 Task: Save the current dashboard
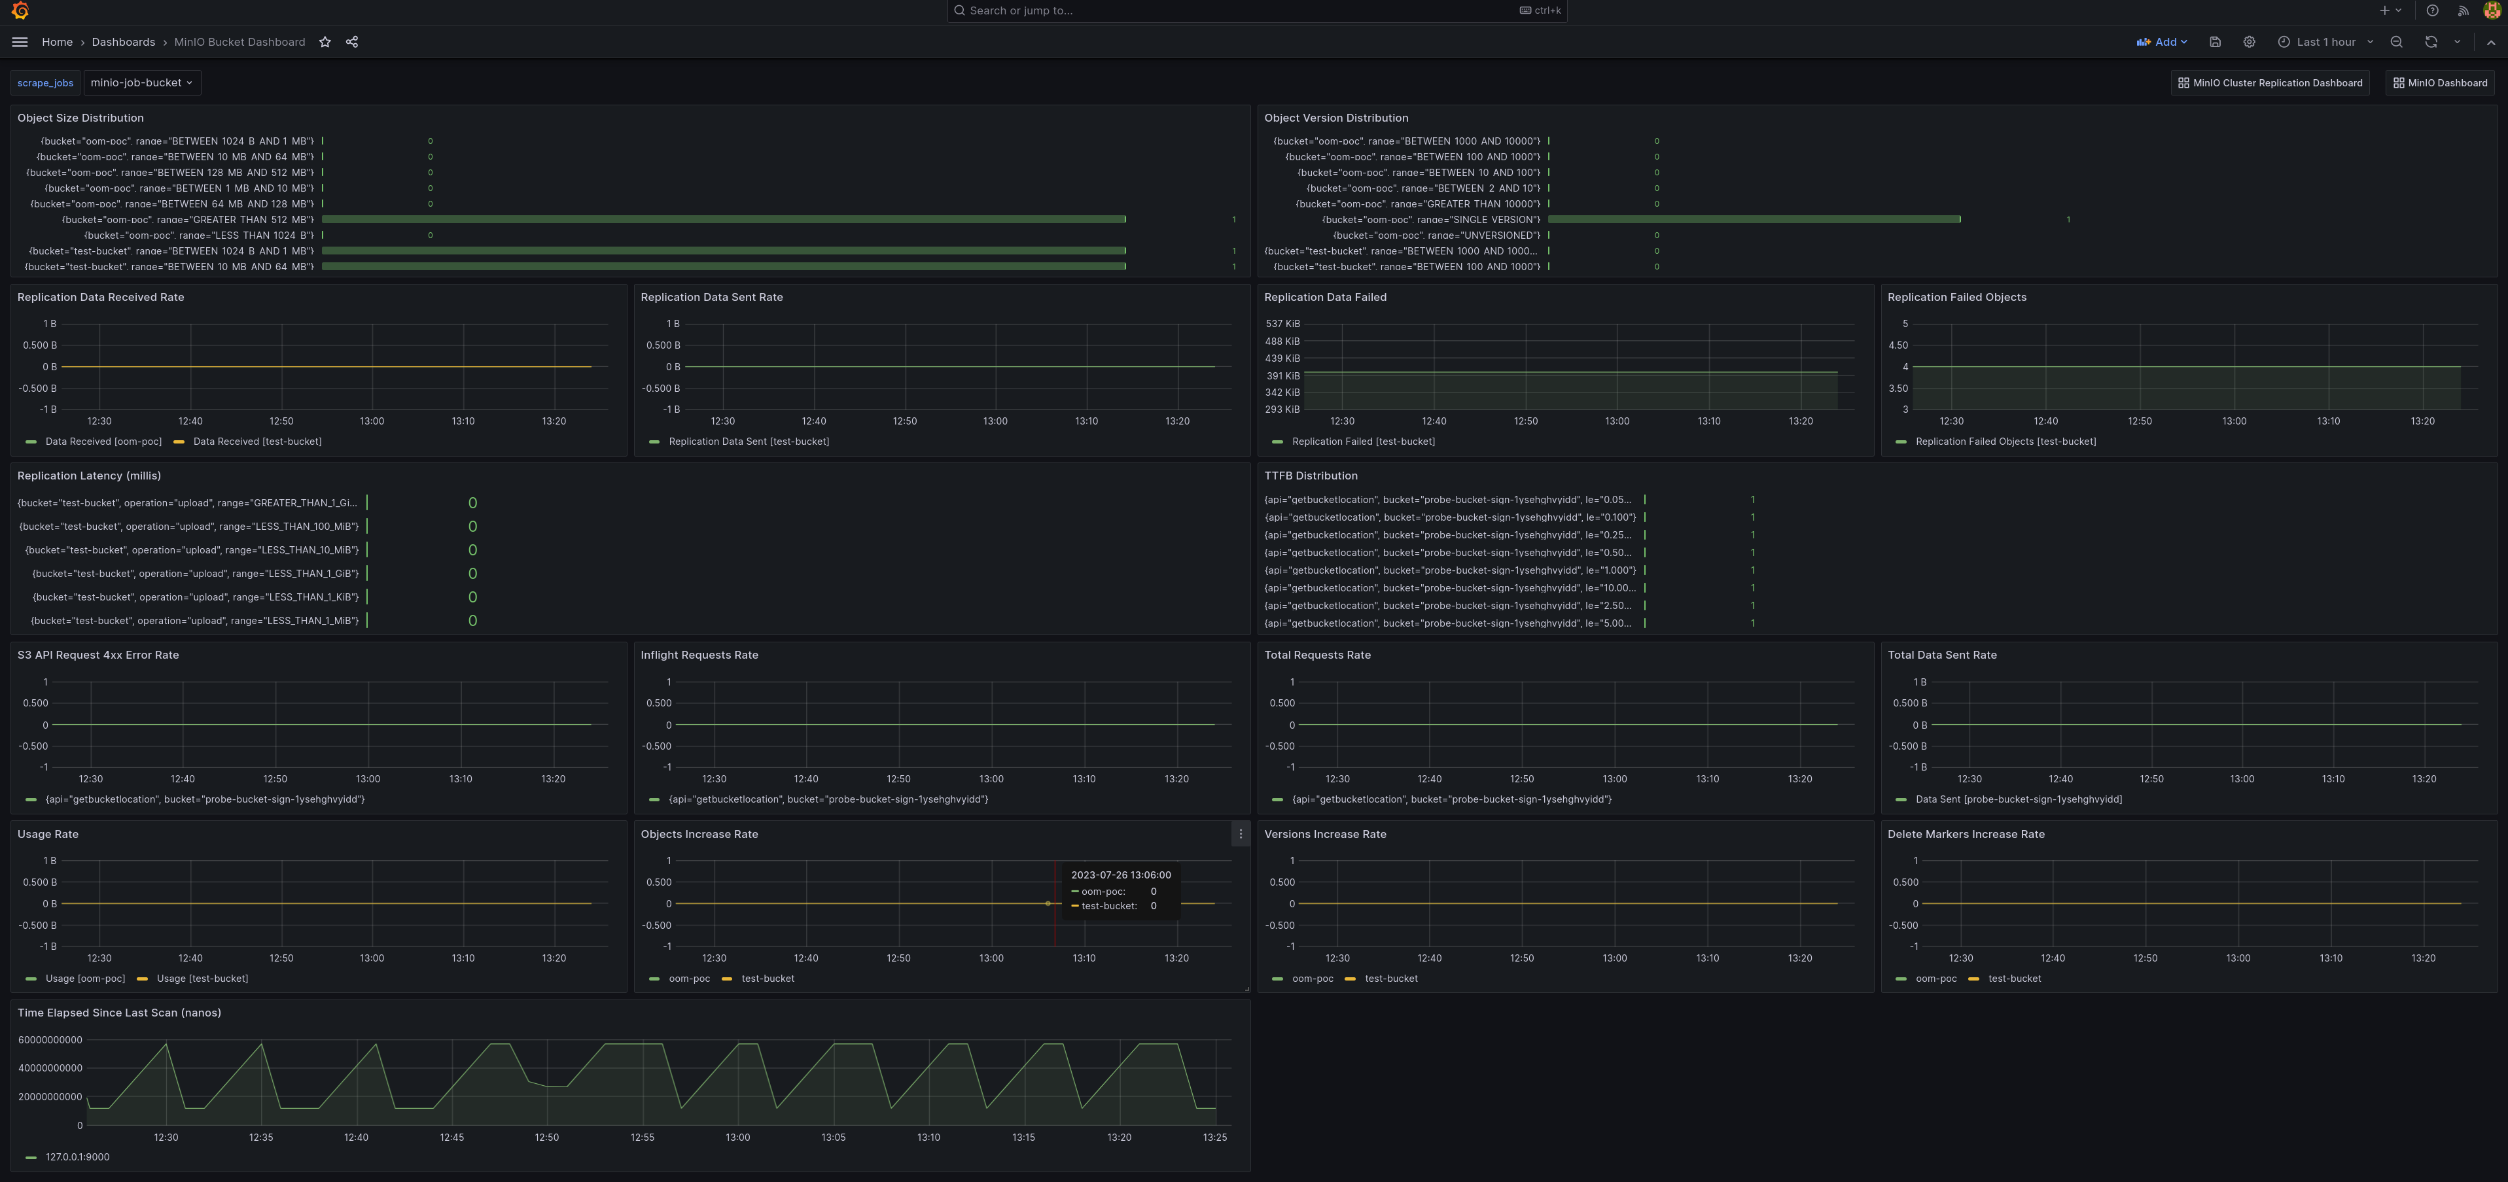point(2215,42)
